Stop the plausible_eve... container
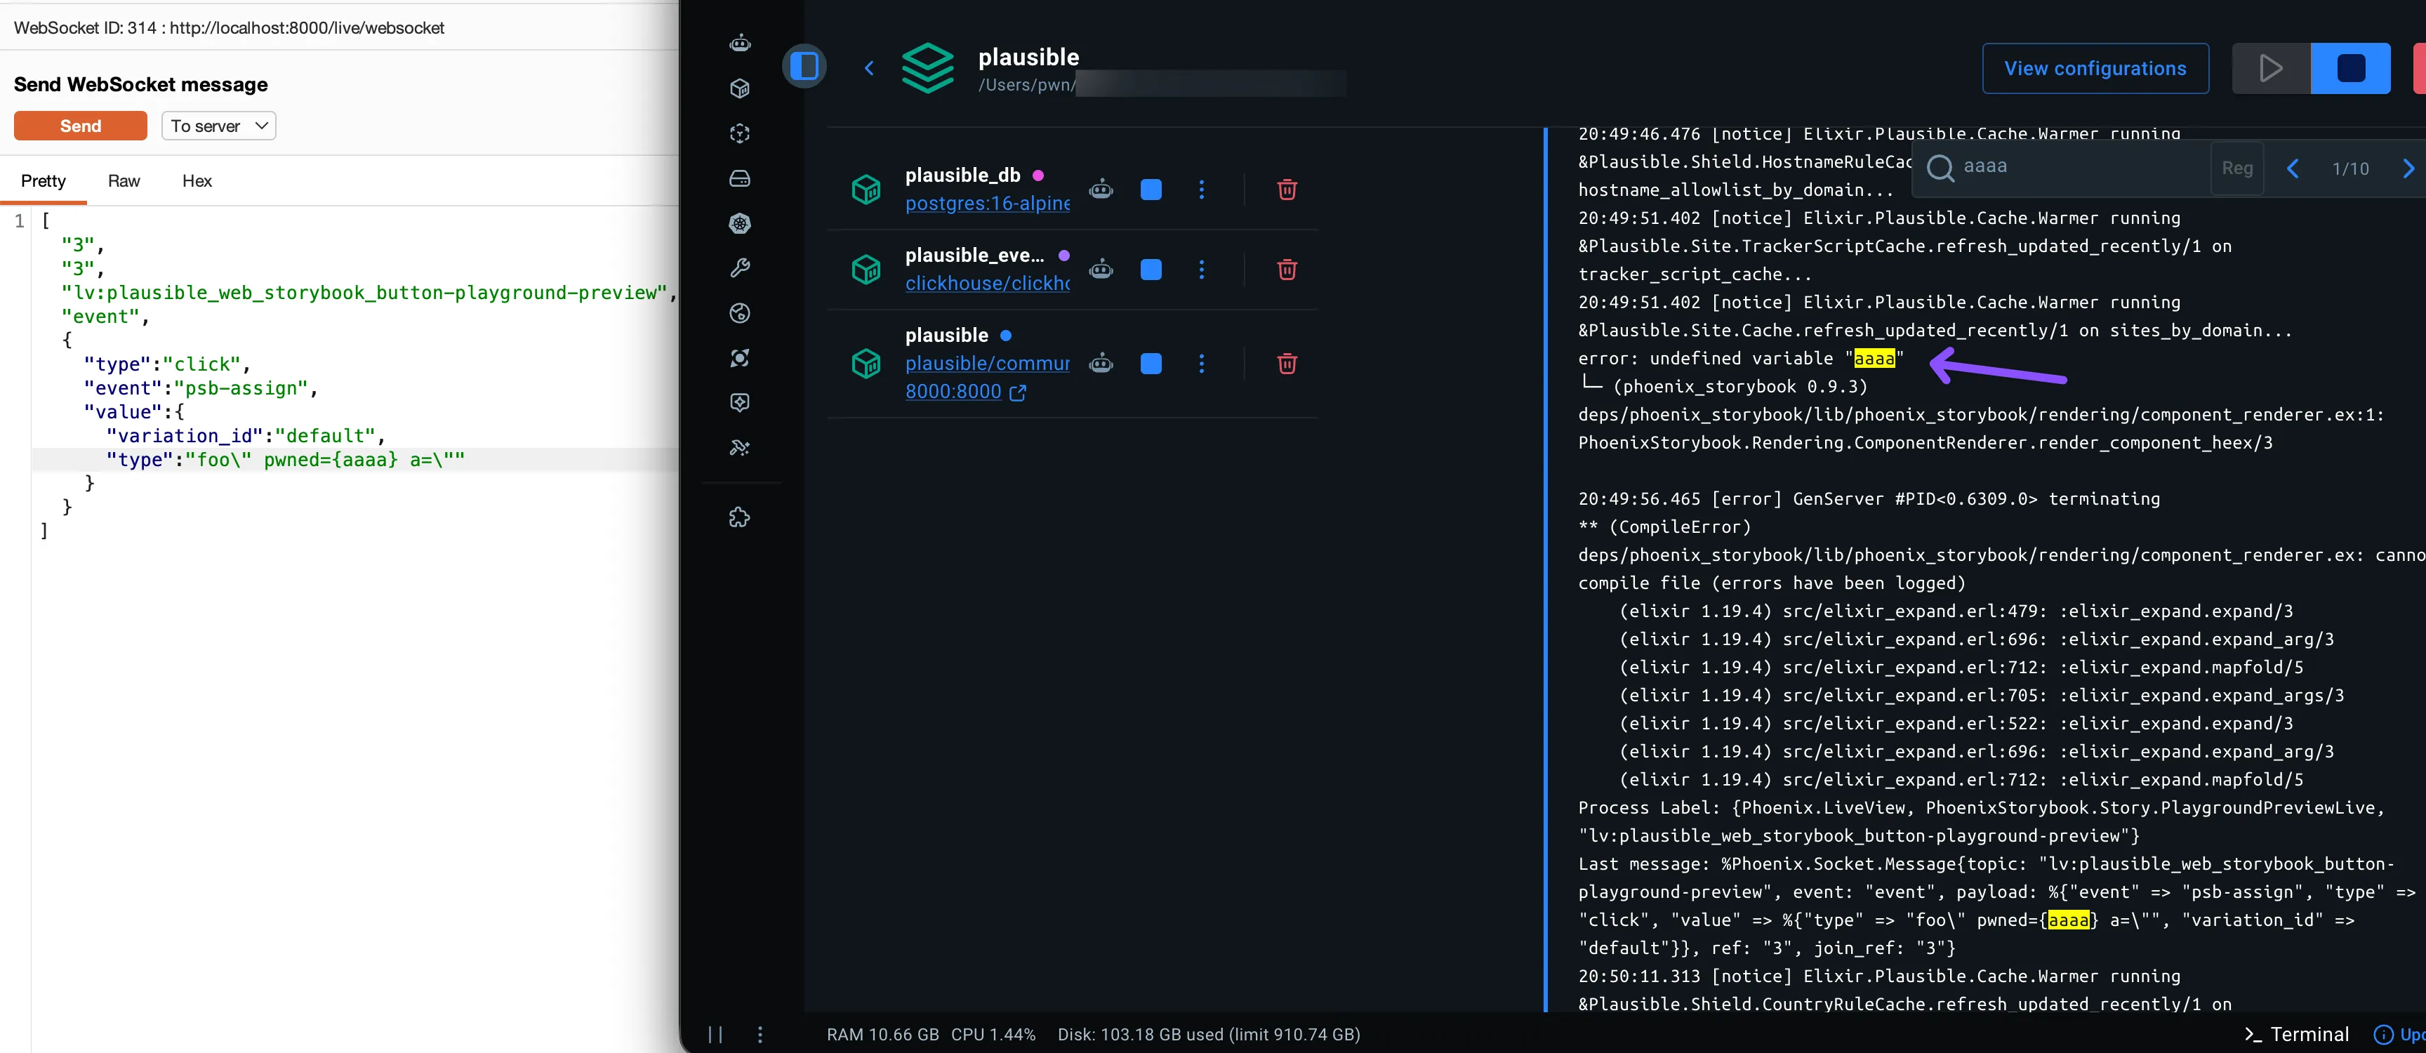Viewport: 2426px width, 1053px height. click(1151, 270)
